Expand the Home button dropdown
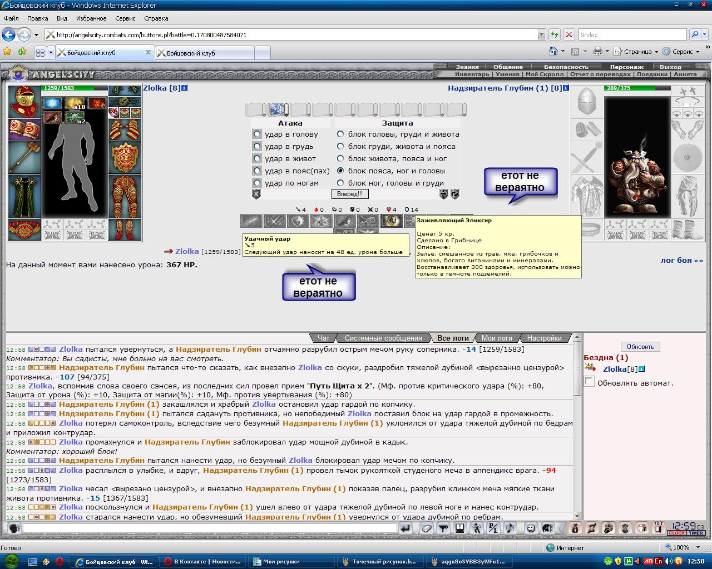The image size is (712, 569). coord(563,52)
